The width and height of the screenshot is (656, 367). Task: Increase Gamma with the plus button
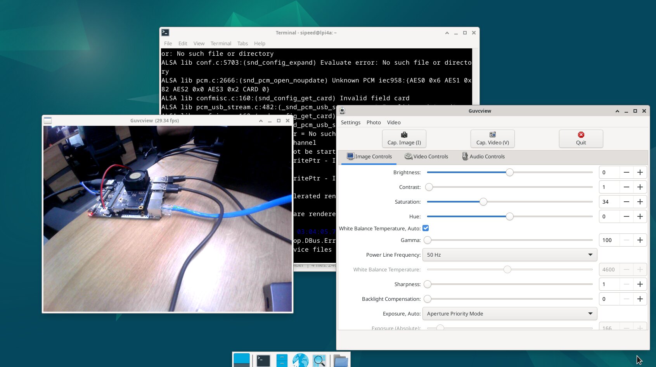pos(640,240)
